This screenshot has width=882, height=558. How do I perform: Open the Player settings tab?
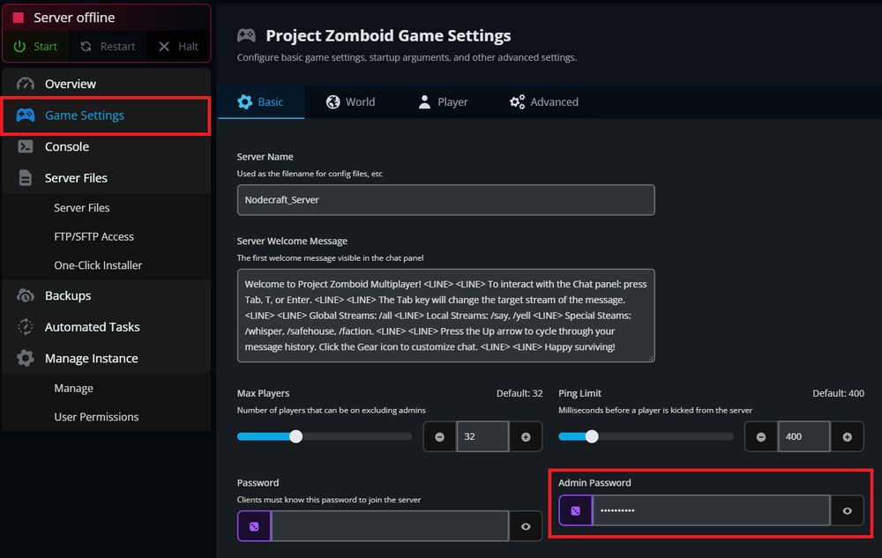pos(443,101)
